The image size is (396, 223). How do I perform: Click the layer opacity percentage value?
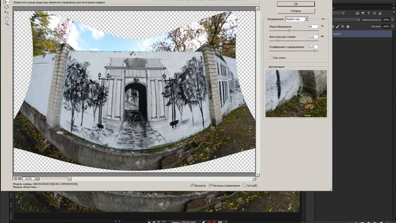click(x=386, y=20)
